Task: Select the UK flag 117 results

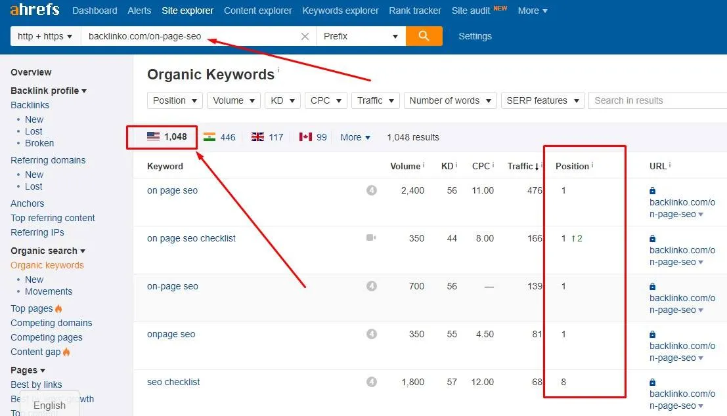Action: pyautogui.click(x=267, y=137)
